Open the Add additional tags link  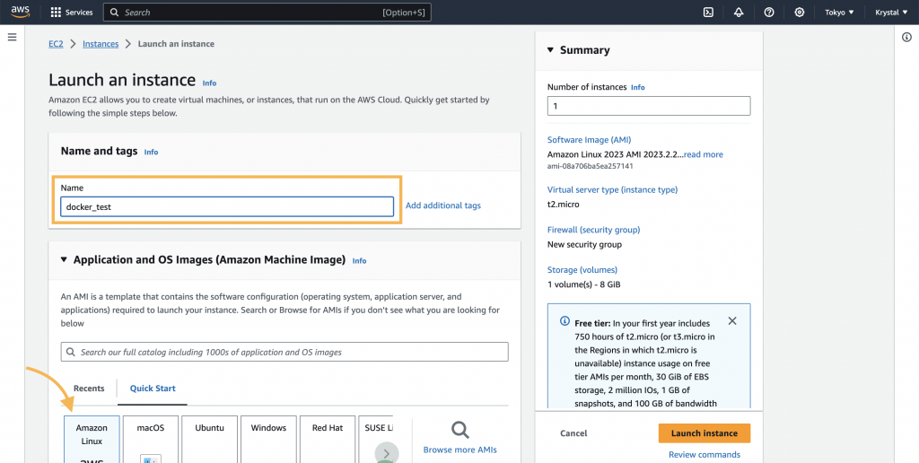click(x=443, y=205)
